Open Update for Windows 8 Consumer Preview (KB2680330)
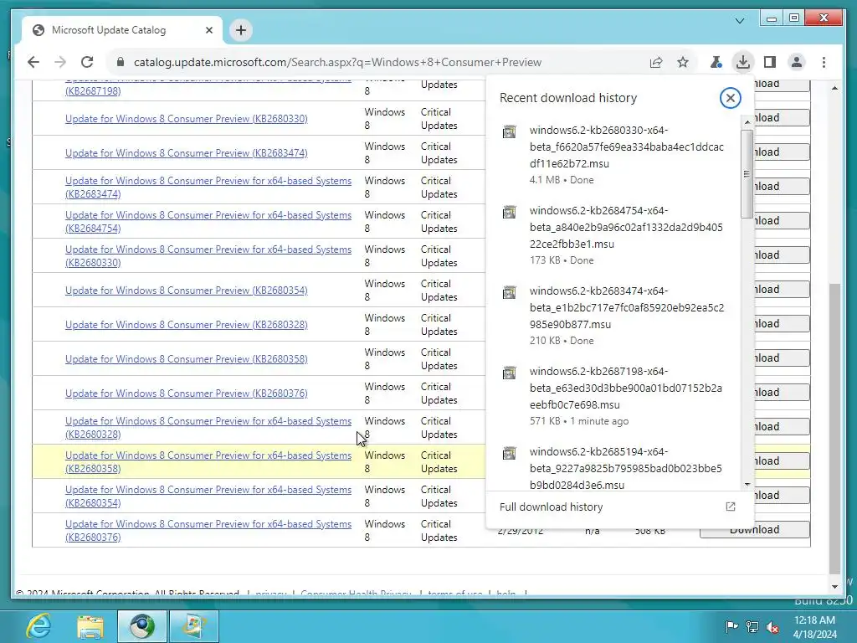The height and width of the screenshot is (643, 857). click(187, 119)
